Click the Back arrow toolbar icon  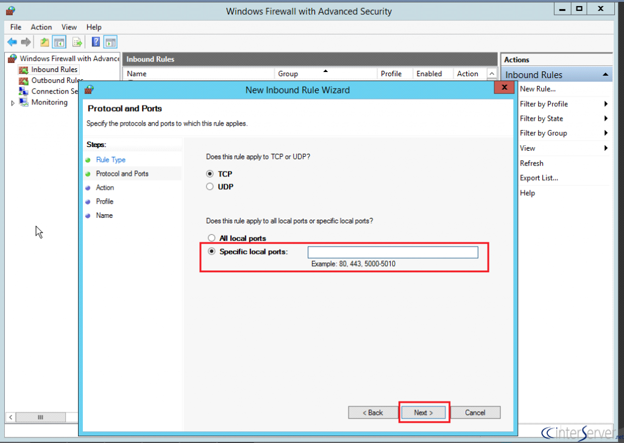[12, 42]
